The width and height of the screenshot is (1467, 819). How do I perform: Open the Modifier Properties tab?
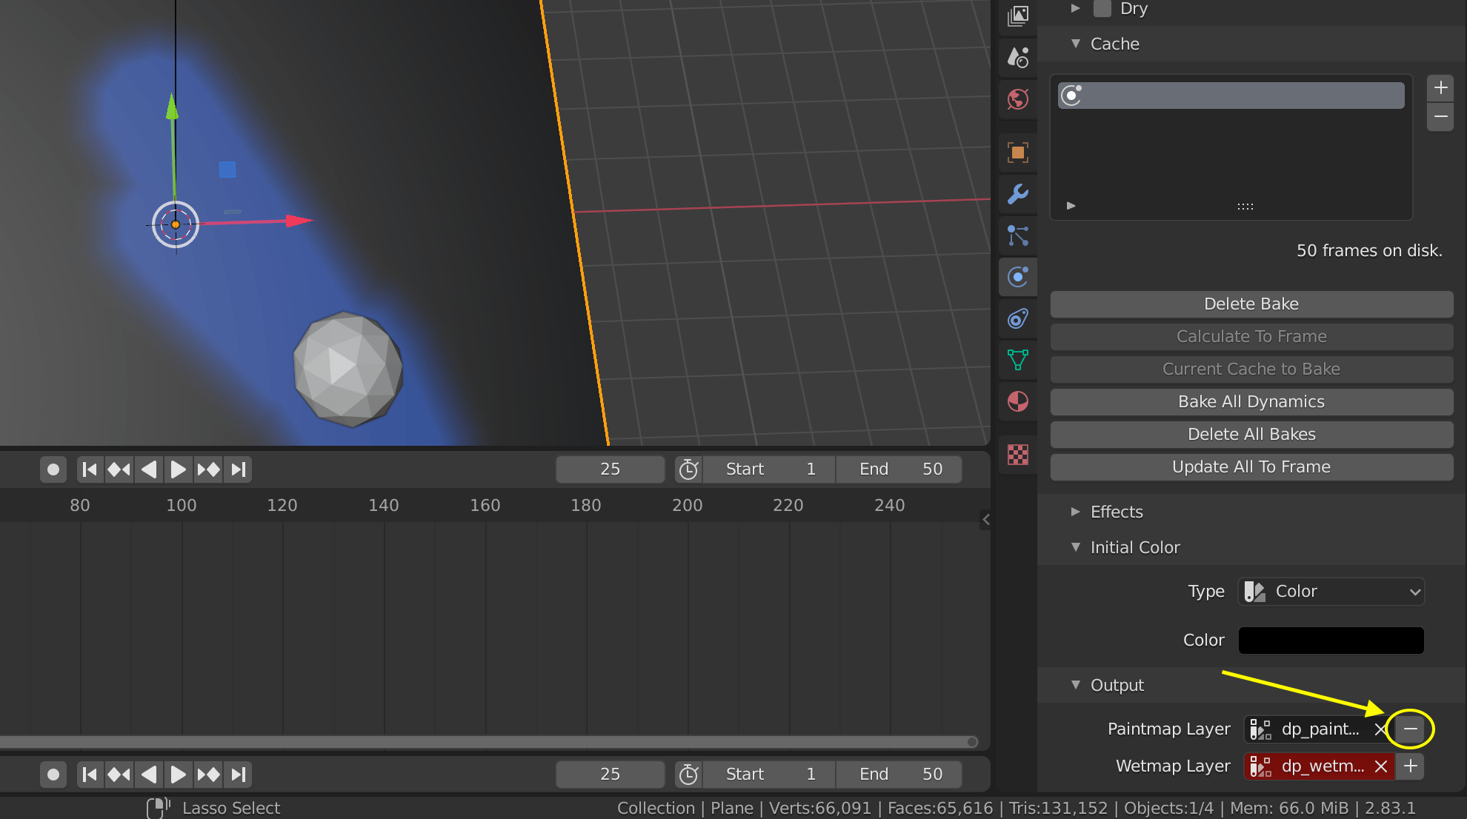pyautogui.click(x=1018, y=194)
